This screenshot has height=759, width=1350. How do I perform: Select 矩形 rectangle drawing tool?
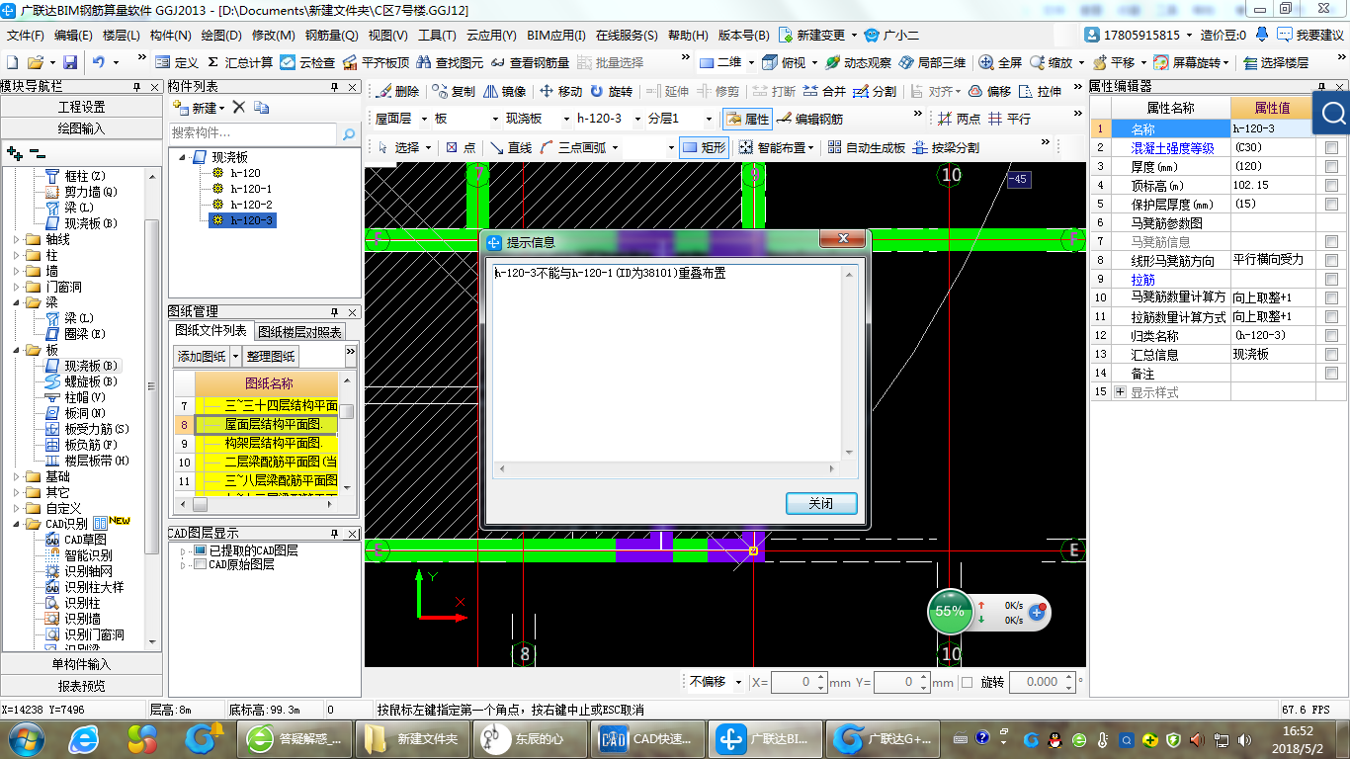pos(705,147)
